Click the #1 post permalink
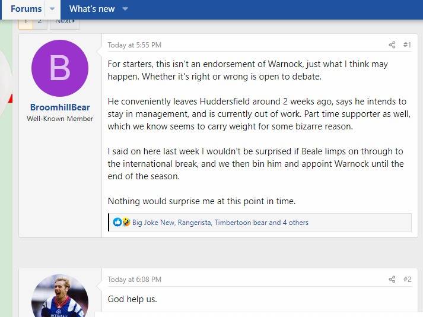Viewport: 423px width, 317px height. tap(407, 45)
